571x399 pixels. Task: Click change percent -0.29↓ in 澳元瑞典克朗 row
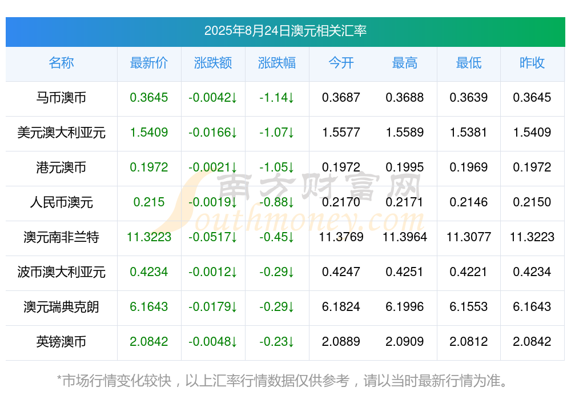[x=277, y=307]
